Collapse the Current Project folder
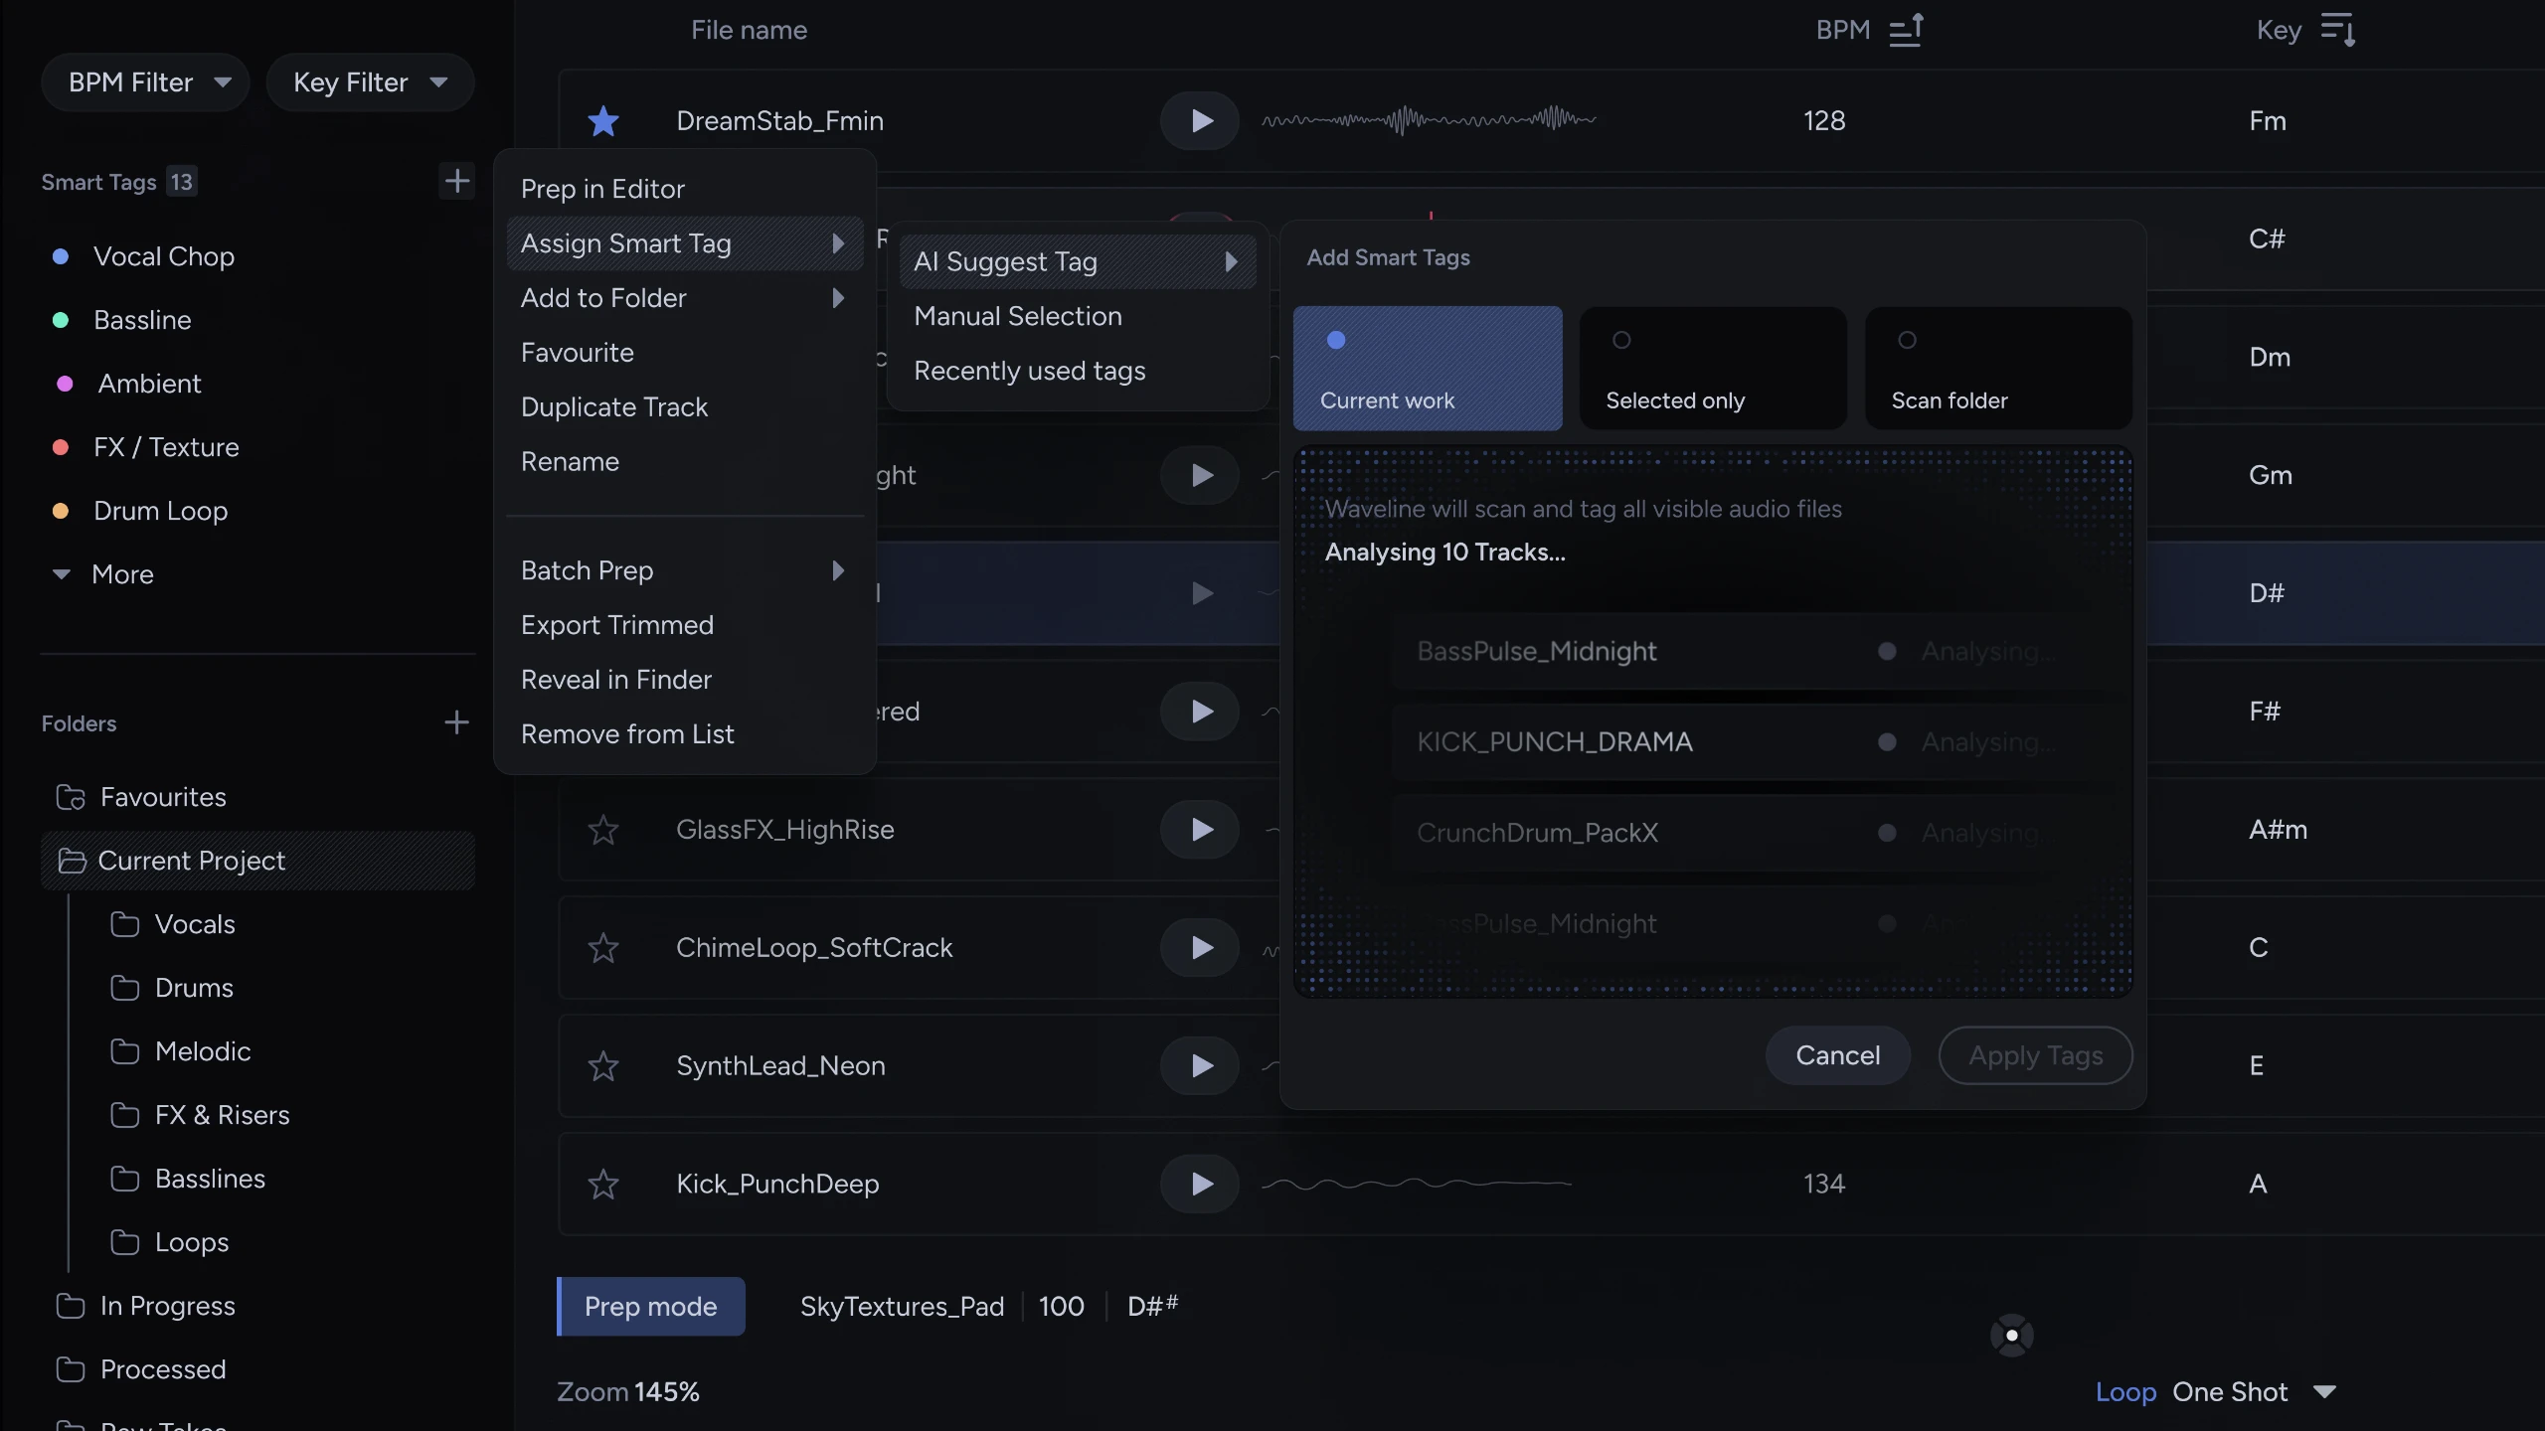Screen dimensions: 2545x1431 point(258,861)
